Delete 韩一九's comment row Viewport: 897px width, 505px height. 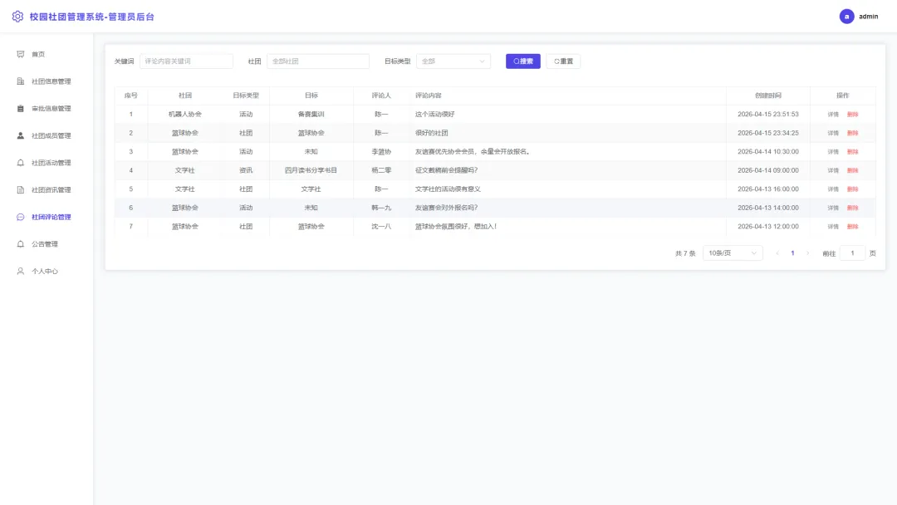pos(852,208)
